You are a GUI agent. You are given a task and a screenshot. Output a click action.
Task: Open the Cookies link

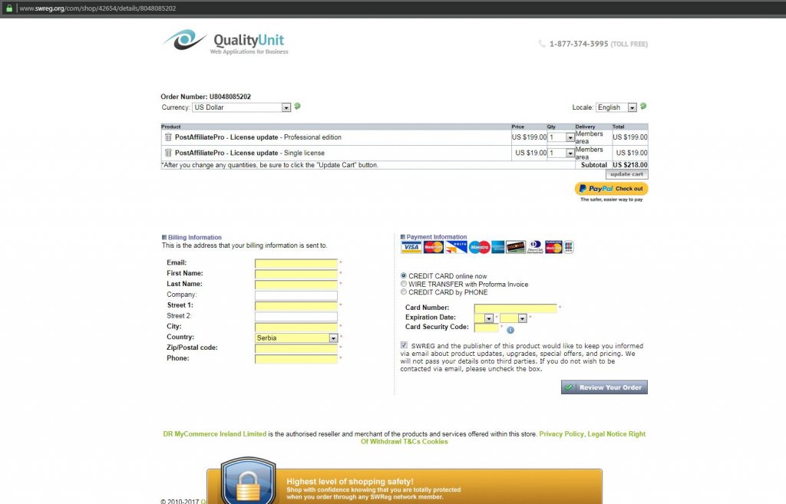click(x=435, y=441)
